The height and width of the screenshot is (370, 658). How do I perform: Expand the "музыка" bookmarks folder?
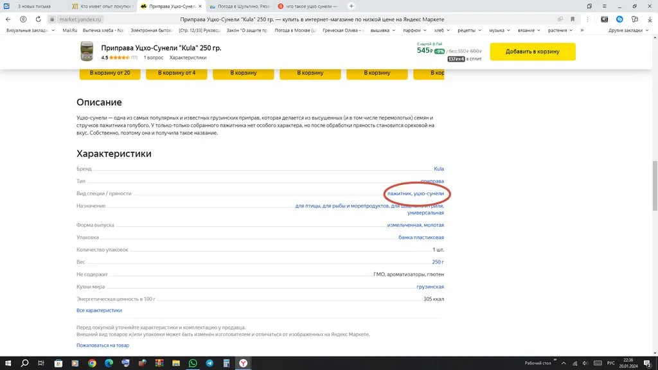[499, 30]
